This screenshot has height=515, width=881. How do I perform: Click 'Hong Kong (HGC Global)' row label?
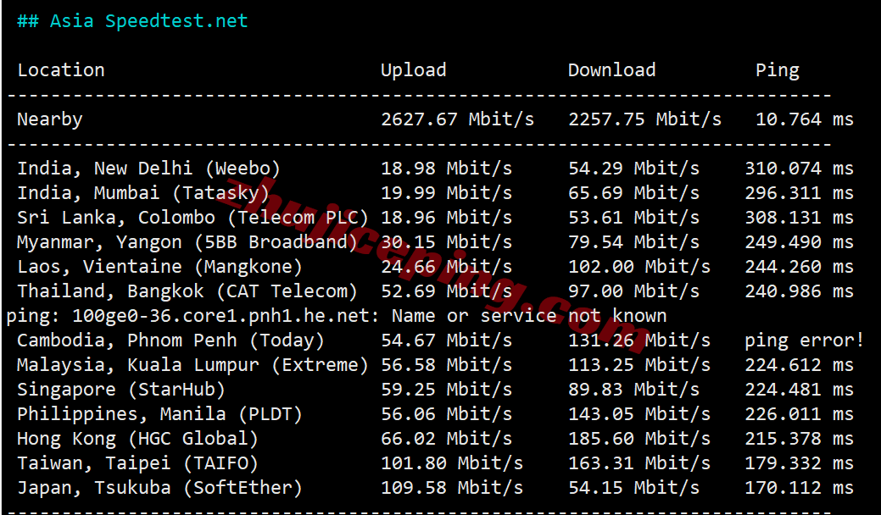point(137,439)
